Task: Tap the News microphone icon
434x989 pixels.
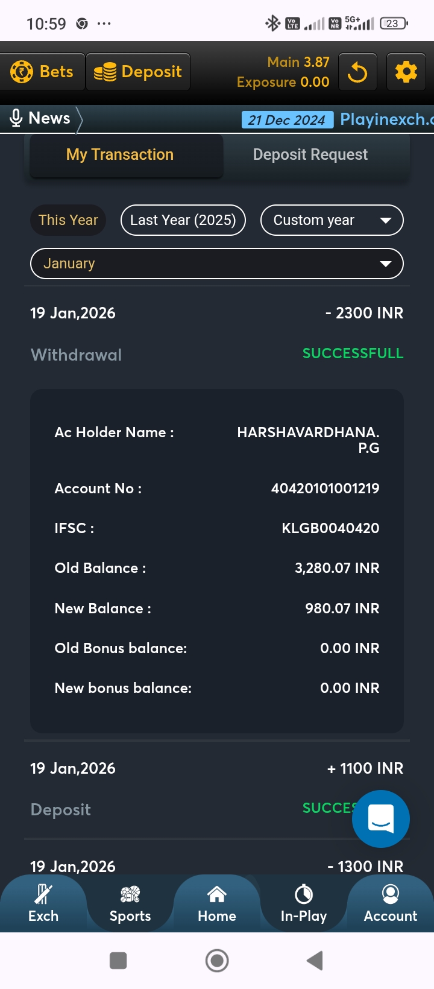Action: [16, 118]
